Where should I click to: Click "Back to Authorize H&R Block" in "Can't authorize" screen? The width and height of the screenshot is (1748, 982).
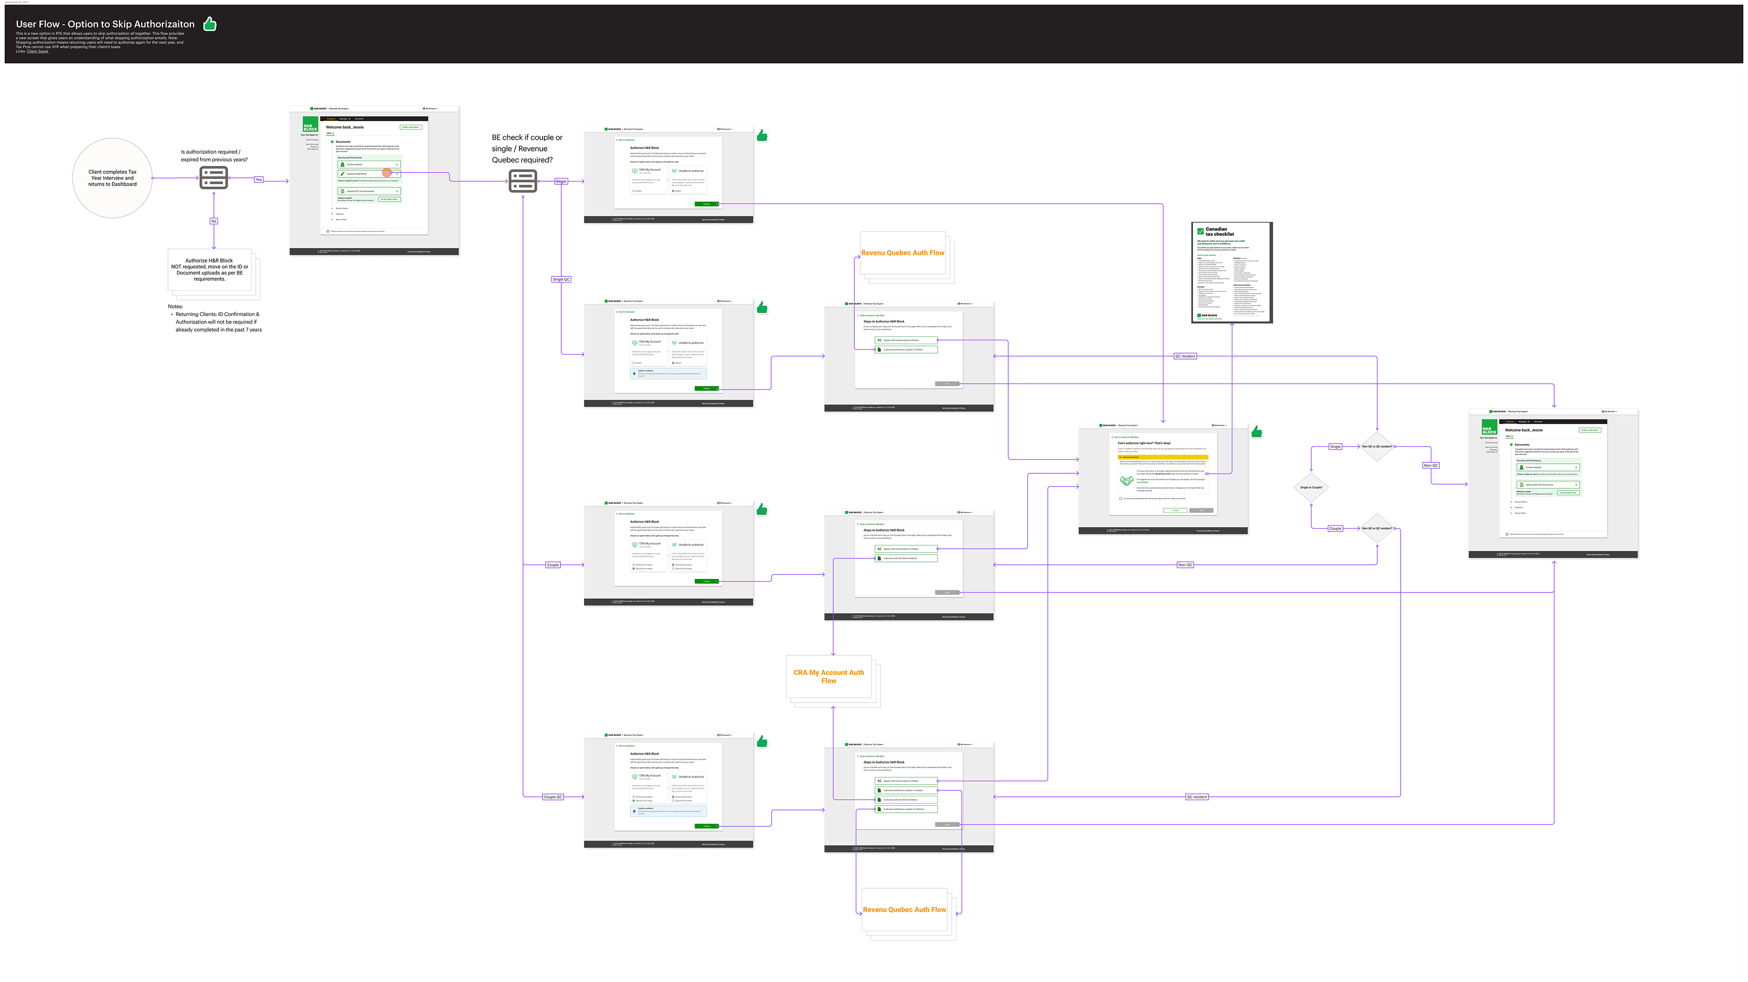1126,437
